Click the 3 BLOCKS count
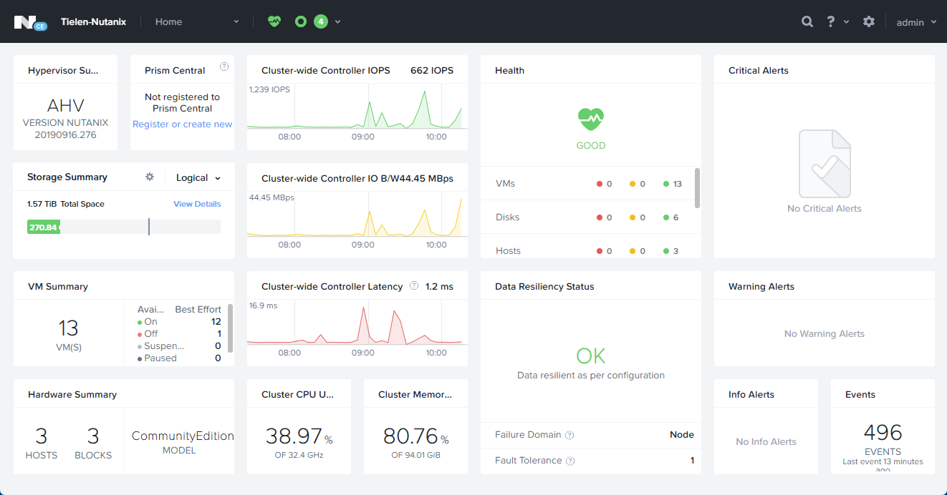 93,443
